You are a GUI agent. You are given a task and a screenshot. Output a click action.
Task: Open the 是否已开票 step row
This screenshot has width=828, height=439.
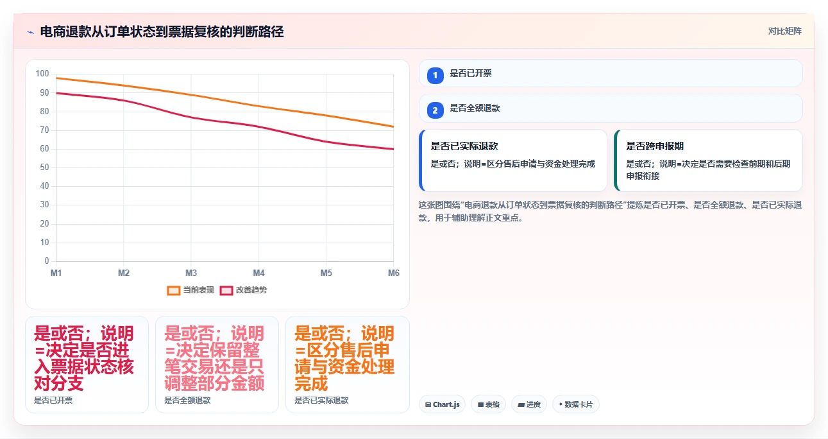[611, 73]
